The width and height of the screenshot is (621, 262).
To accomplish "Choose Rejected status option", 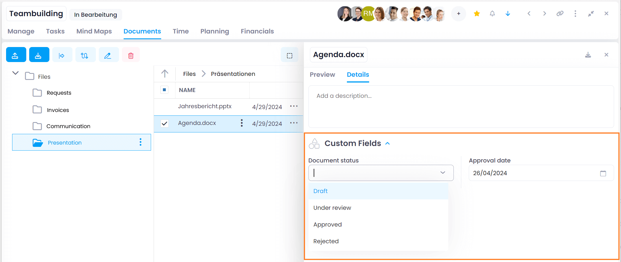I will click(378, 241).
